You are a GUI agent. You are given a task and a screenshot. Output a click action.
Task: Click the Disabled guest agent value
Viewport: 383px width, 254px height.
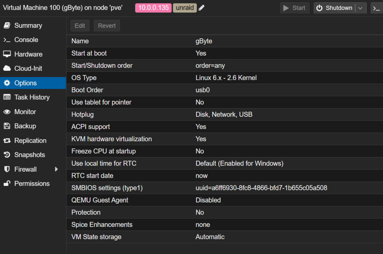coord(208,200)
